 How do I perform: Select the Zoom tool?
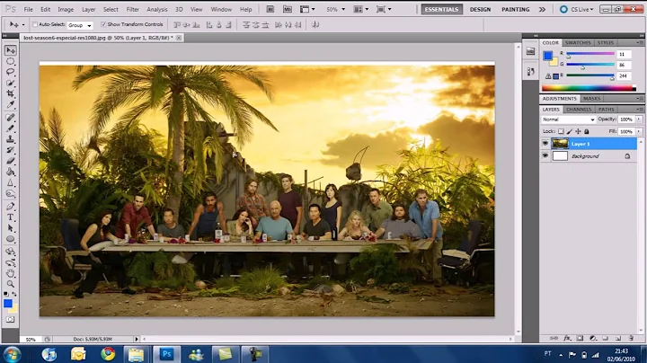(11, 284)
